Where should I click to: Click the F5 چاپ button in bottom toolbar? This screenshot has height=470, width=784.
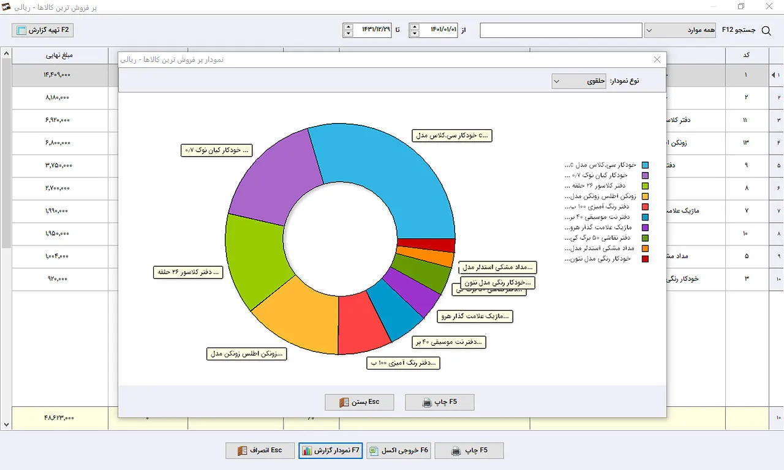pos(469,450)
